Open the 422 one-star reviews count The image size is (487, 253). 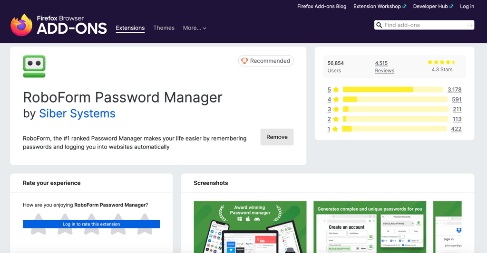point(456,129)
